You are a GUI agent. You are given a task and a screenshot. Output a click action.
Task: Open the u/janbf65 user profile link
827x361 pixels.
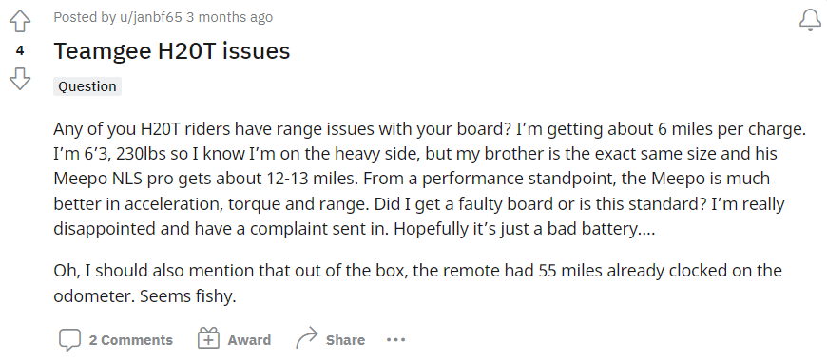tap(150, 17)
